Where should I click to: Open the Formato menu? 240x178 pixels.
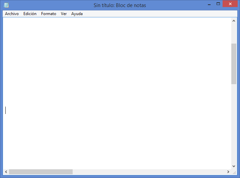(49, 14)
